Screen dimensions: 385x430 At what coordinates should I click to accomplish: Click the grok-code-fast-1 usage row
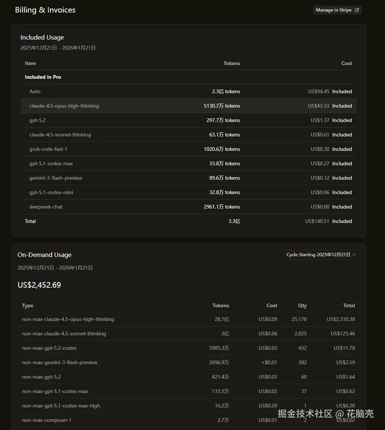click(188, 149)
